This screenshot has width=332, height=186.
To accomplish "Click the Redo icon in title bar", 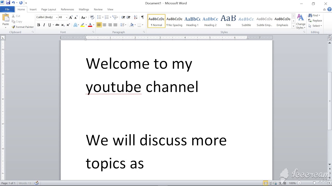I will 21,3.
